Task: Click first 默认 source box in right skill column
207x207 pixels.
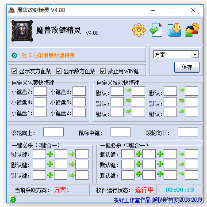Action: [x=170, y=91]
